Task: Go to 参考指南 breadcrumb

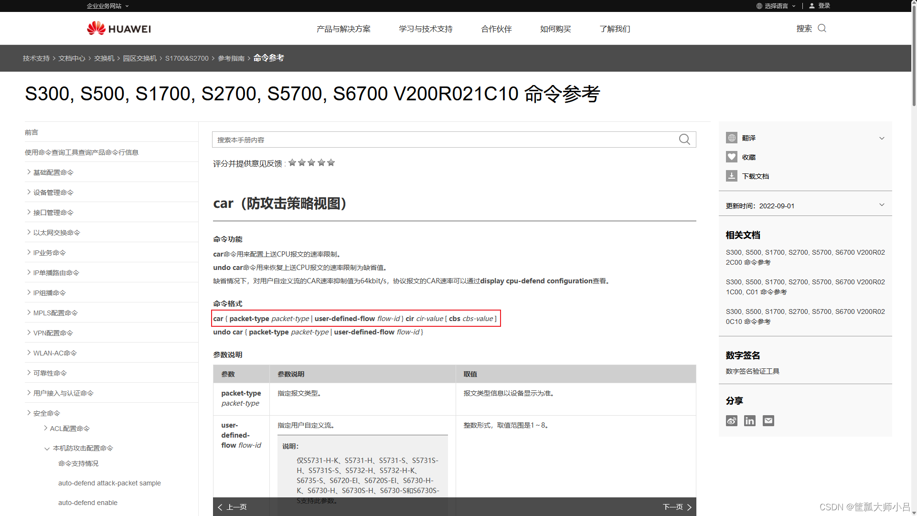Action: coord(231,58)
